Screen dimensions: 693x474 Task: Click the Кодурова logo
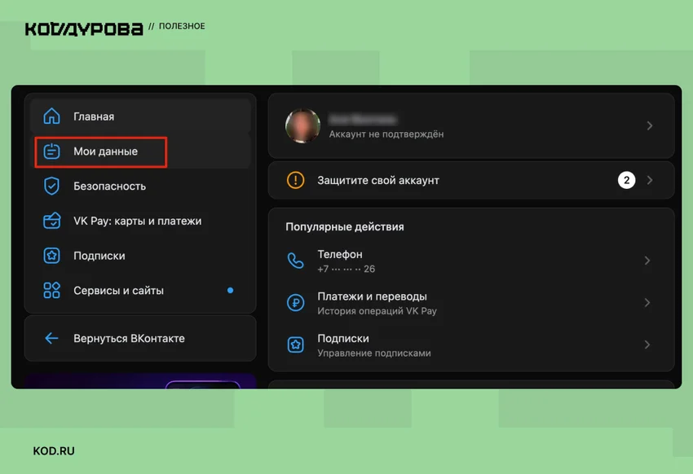[x=84, y=29]
